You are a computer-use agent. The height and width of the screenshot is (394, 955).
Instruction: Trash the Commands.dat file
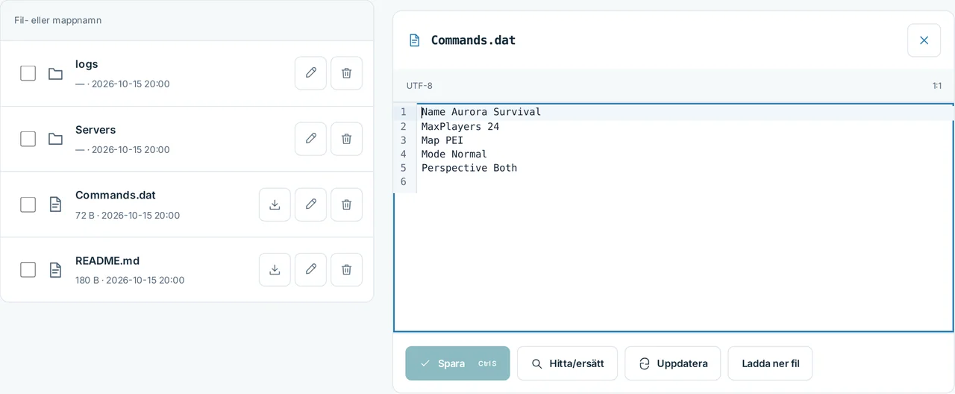click(346, 204)
